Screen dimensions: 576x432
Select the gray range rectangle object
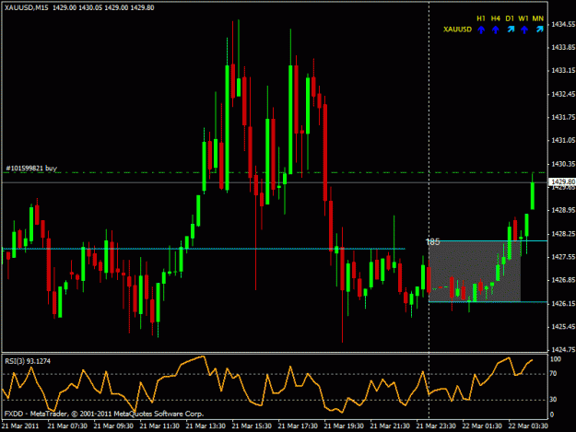click(x=475, y=271)
